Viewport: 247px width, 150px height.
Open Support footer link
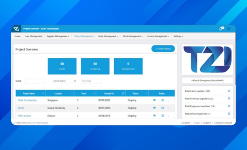[207, 123]
